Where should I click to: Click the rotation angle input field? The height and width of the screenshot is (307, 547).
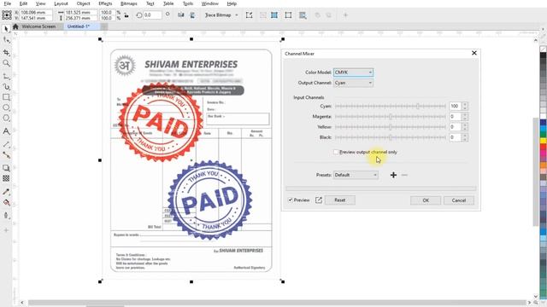[x=152, y=15]
